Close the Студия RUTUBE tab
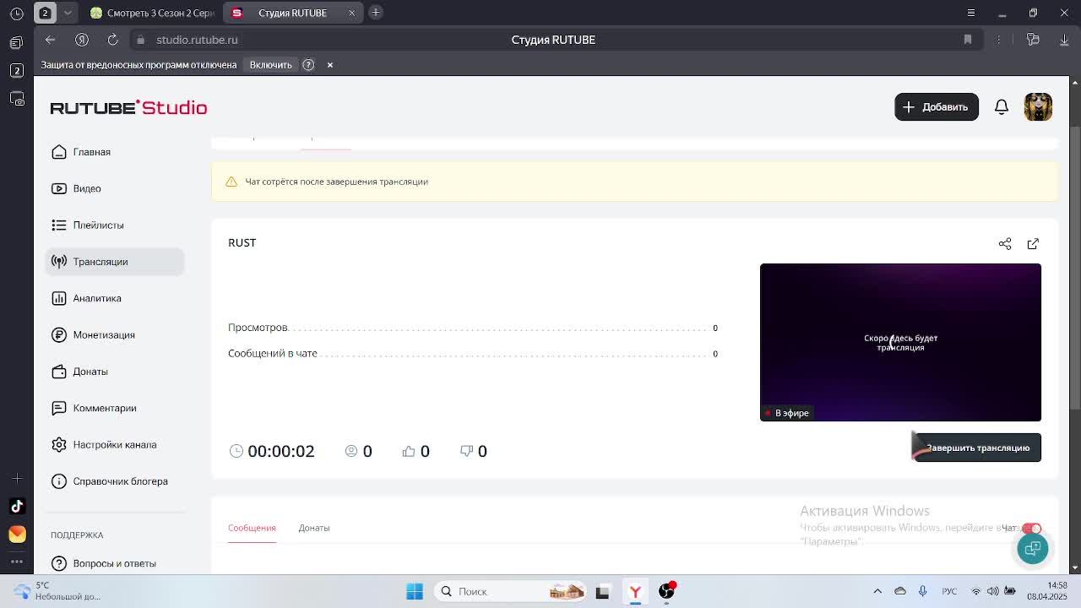This screenshot has height=608, width=1081. click(352, 13)
